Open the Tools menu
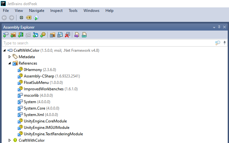The width and height of the screenshot is (229, 143). tap(73, 11)
